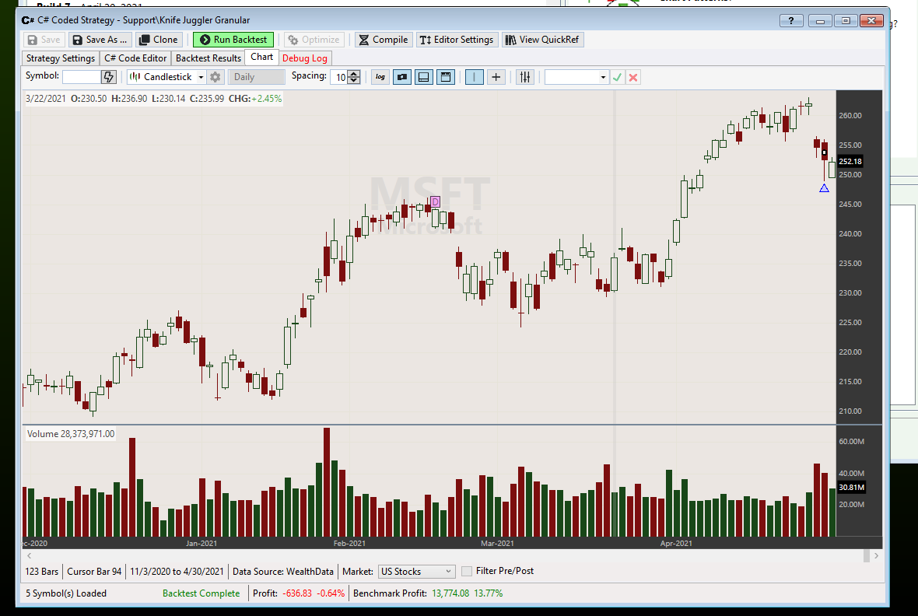Expand the Market US Stocks dropdown
This screenshot has height=616, width=918.
tap(415, 571)
